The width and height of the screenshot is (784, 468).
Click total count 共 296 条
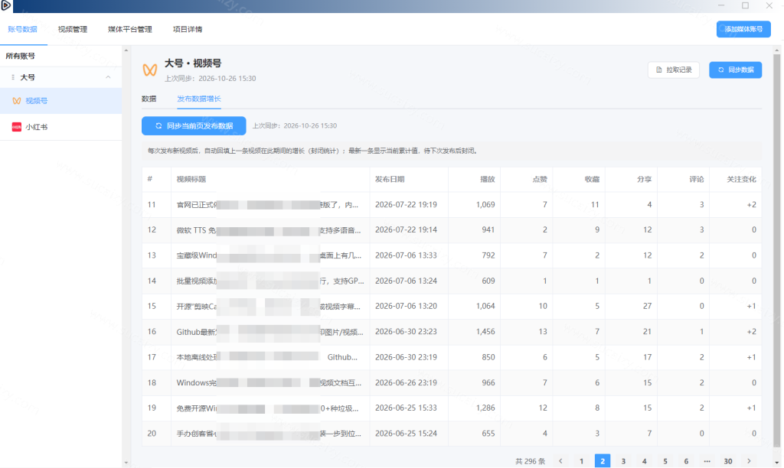(530, 462)
